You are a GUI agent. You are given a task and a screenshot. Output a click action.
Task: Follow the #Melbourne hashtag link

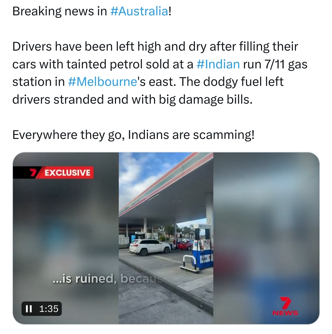102,82
